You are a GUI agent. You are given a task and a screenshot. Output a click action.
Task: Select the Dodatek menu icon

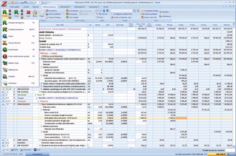(5, 76)
